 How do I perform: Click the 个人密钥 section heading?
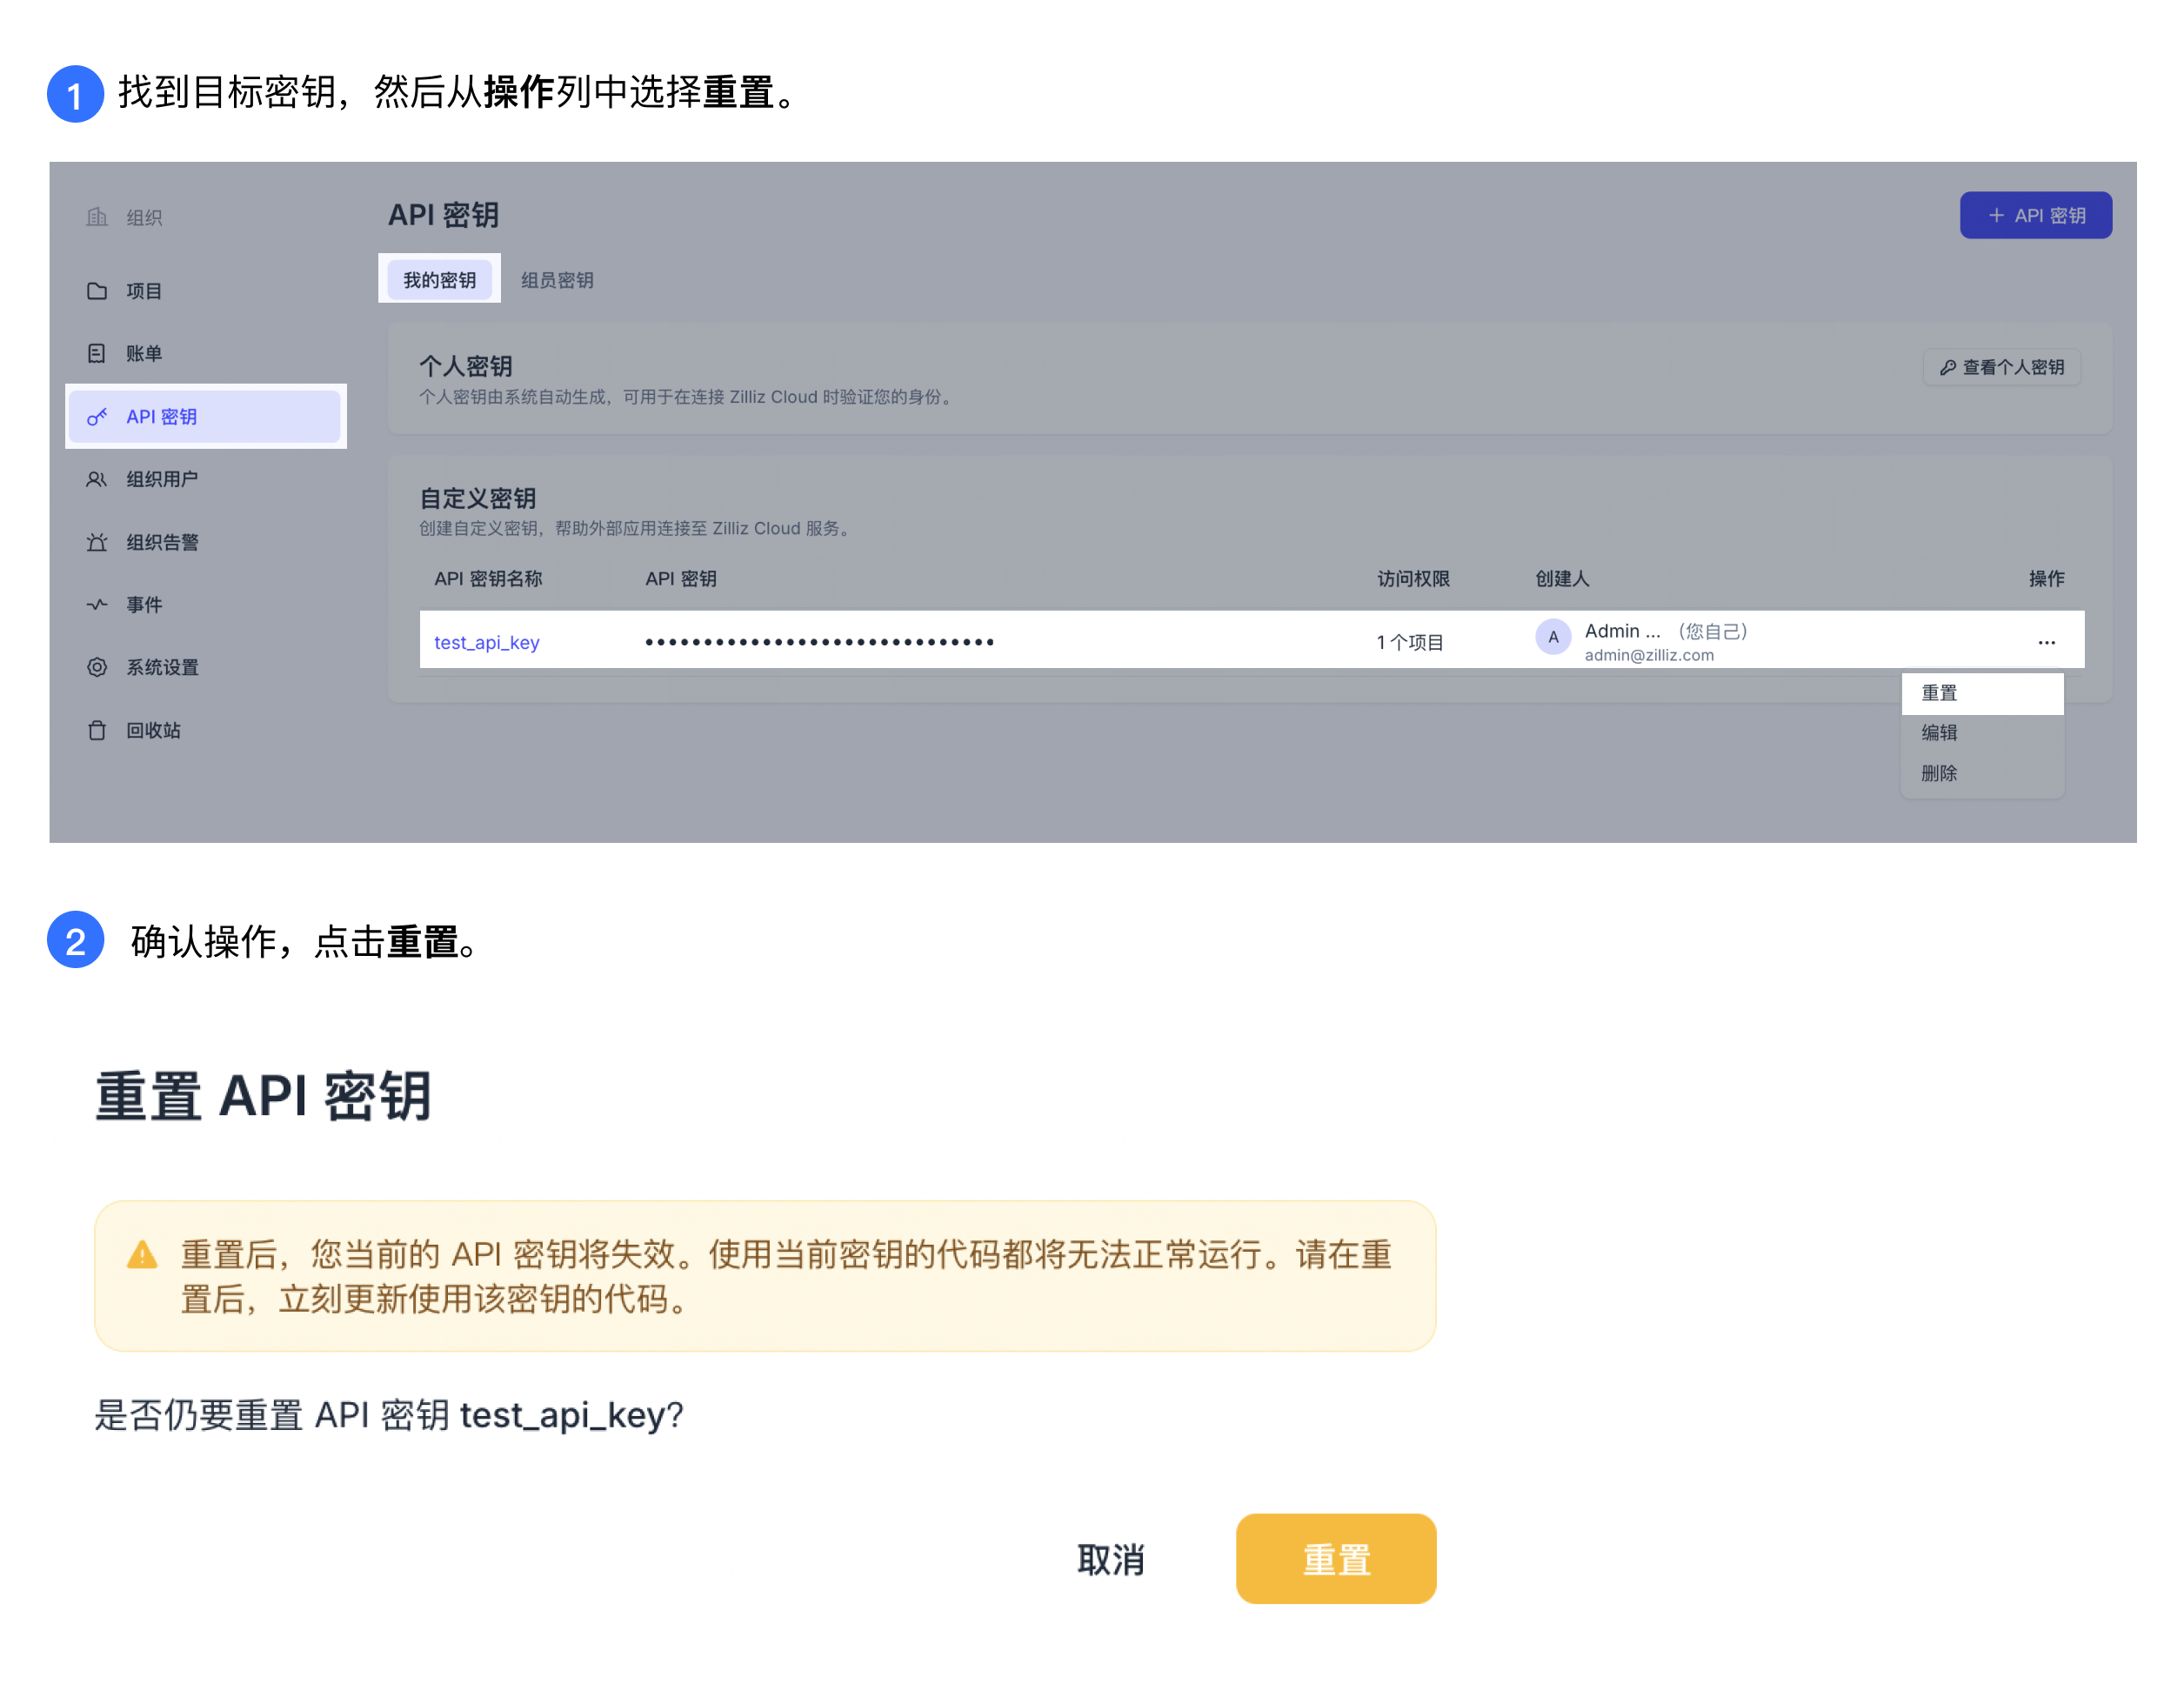[465, 367]
